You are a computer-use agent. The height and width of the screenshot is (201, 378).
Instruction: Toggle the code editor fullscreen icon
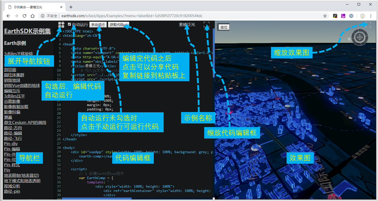tap(207, 25)
